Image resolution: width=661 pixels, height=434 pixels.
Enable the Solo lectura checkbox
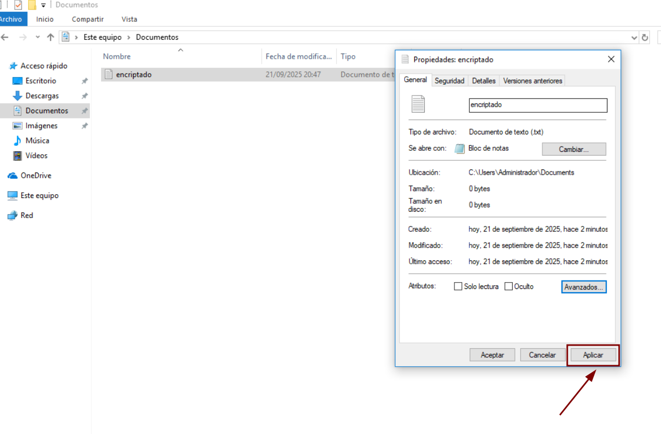pyautogui.click(x=458, y=286)
